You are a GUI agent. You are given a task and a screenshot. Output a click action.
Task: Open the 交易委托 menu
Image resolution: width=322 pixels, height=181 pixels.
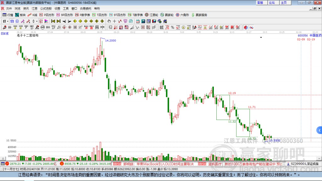pyautogui.click(x=86, y=8)
